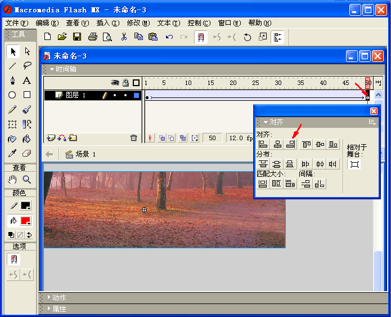This screenshot has height=317, width=391.
Task: Pick the Oval tool
Action: (12, 95)
